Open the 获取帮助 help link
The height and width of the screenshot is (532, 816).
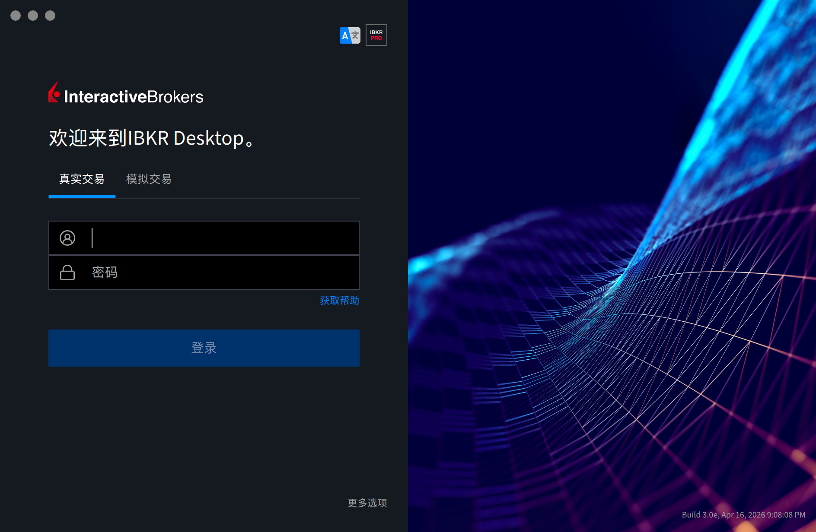(x=340, y=301)
